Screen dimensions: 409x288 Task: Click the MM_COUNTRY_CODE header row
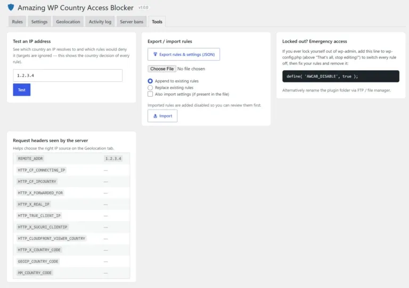71,273
